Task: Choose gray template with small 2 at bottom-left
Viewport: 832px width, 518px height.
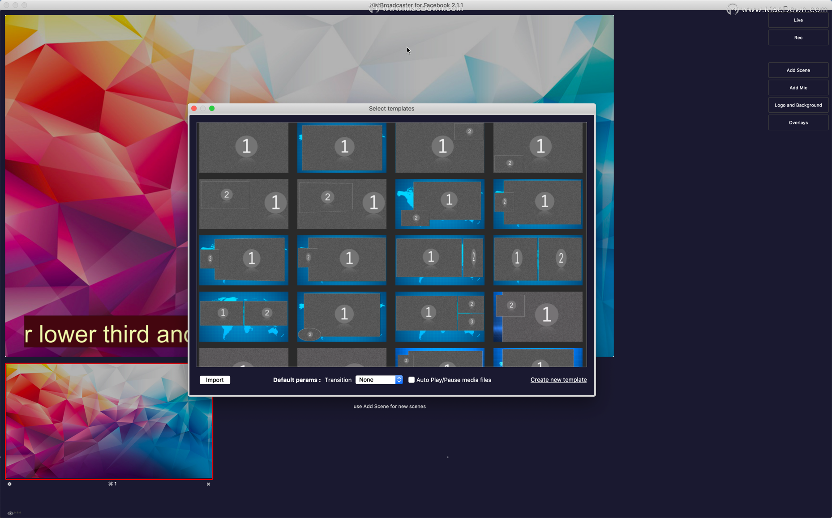Action: point(538,148)
